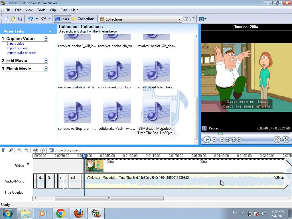Collapse the Capture Video section
292x219 pixels.
(46, 38)
